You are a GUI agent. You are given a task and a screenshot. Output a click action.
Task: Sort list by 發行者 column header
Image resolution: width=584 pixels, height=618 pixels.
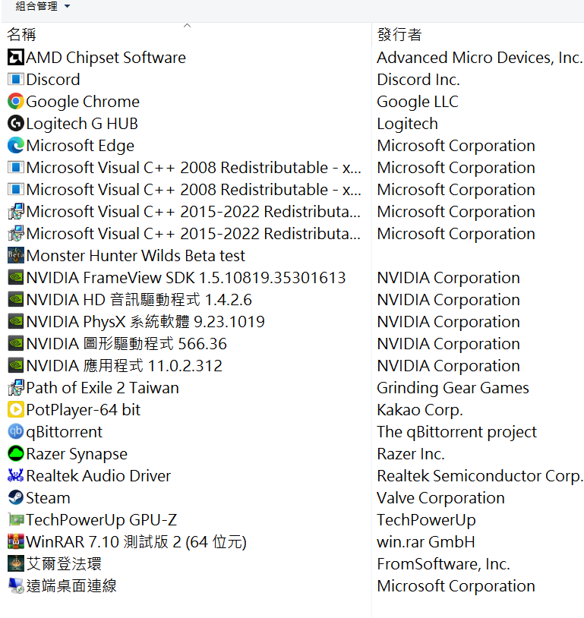399,35
